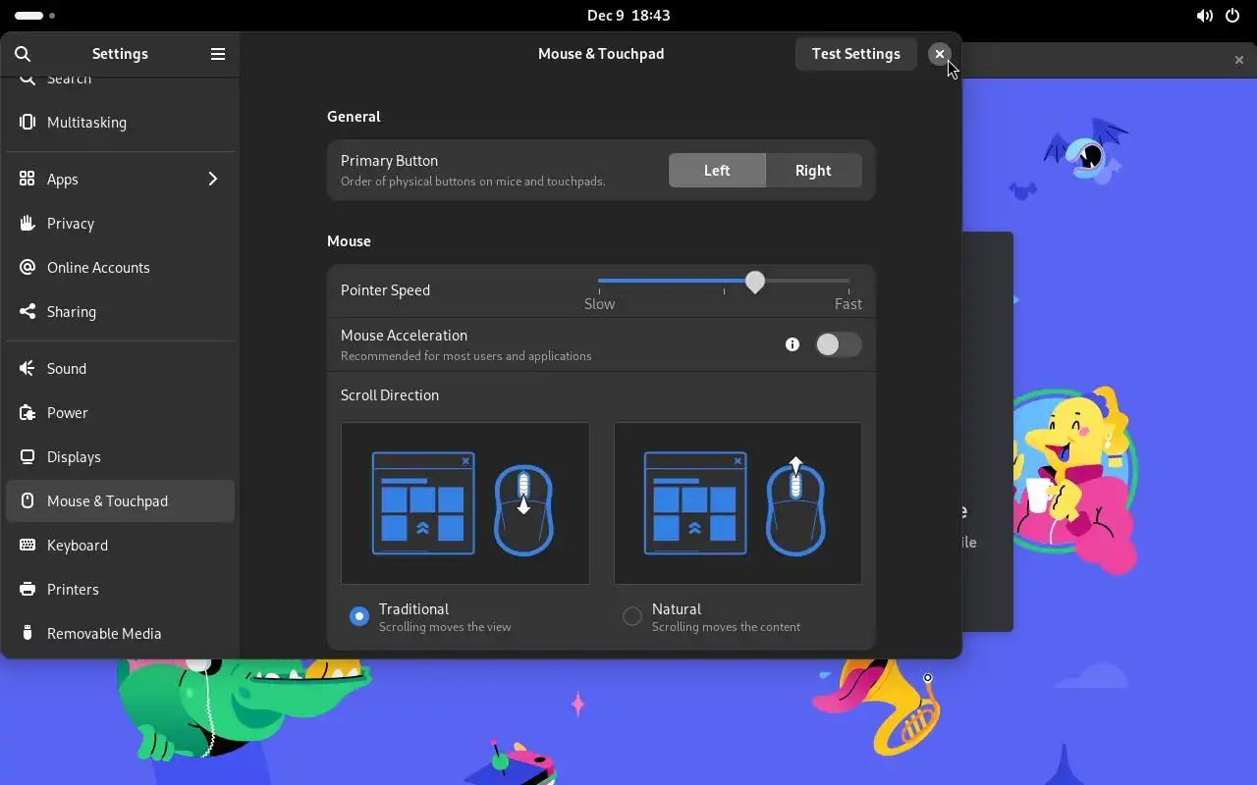This screenshot has height=785, width=1257.
Task: Click the Removable Media label
Action: [x=104, y=634]
